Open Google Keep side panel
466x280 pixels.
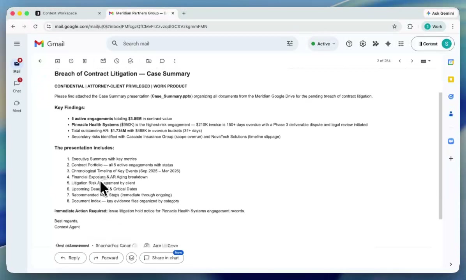[x=451, y=79]
